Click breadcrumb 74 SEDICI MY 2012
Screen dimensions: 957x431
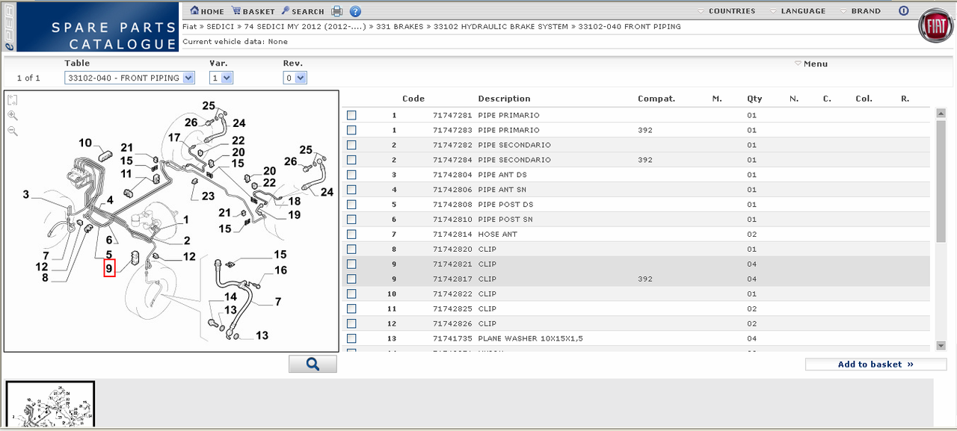pyautogui.click(x=306, y=27)
